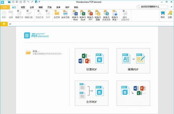The image size is (174, 114).
Task: Click the redo arrow in title bar
Action: click(x=32, y=2)
